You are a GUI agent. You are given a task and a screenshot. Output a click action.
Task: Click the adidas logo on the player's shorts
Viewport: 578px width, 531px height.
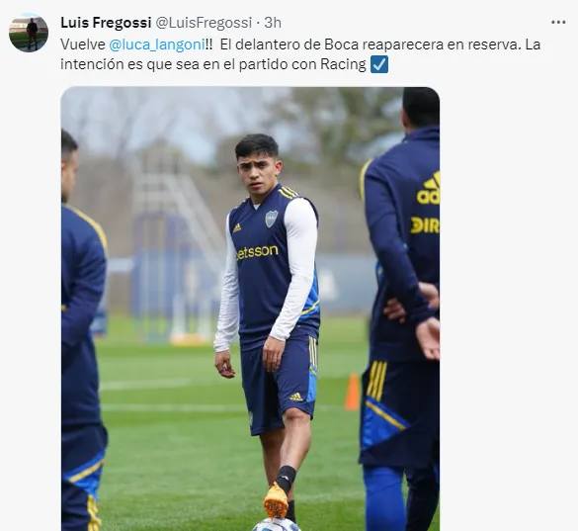296,398
